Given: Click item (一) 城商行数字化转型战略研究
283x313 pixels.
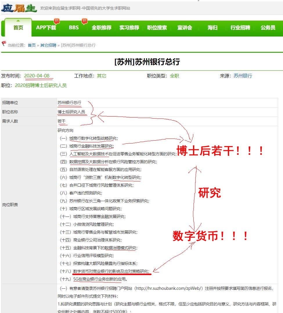Looking at the screenshot, I should click(x=89, y=138).
